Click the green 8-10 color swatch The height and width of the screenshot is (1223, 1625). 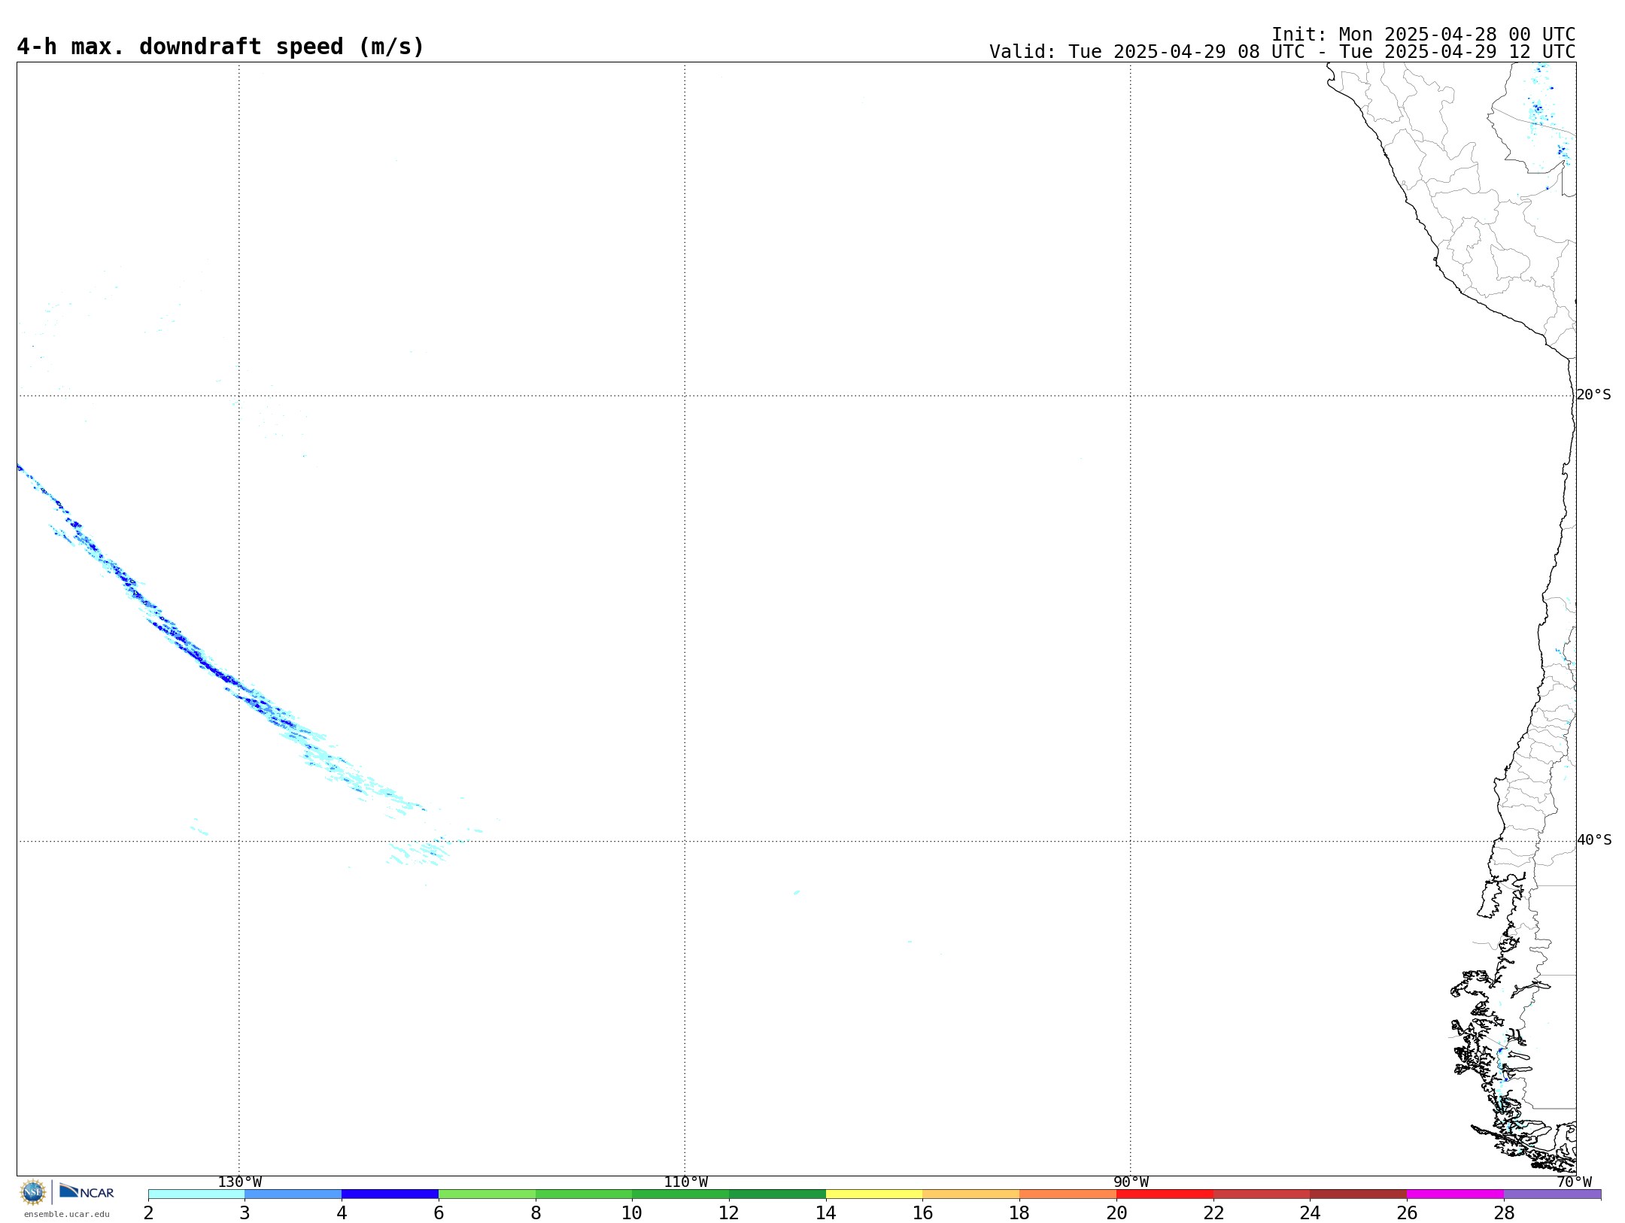click(x=584, y=1194)
